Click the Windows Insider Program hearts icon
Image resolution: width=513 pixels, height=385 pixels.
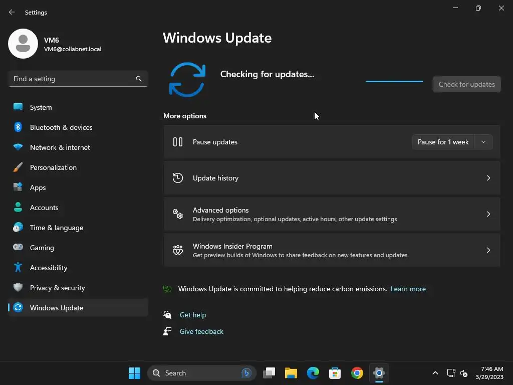[x=178, y=250]
